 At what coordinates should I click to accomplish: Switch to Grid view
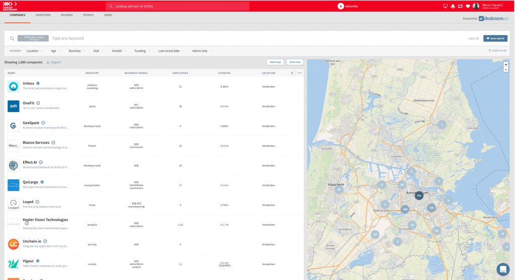coord(295,62)
